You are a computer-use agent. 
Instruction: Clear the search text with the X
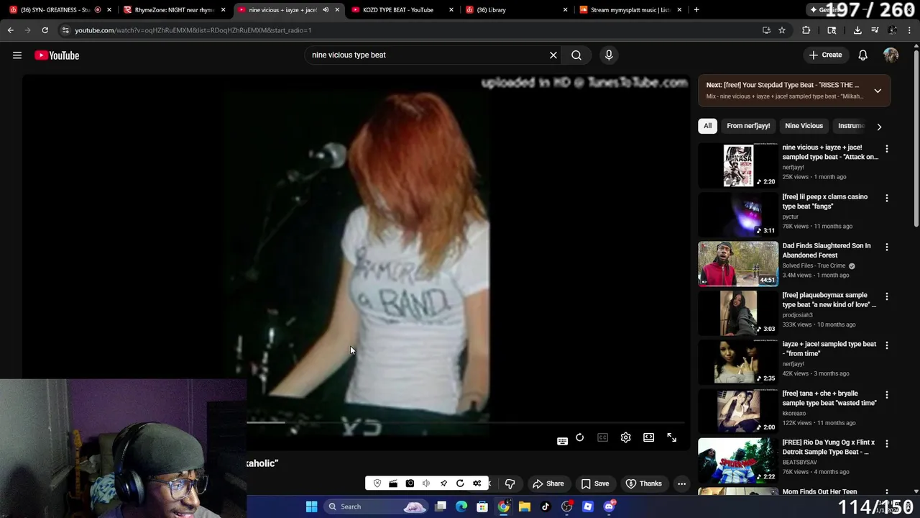pyautogui.click(x=553, y=55)
